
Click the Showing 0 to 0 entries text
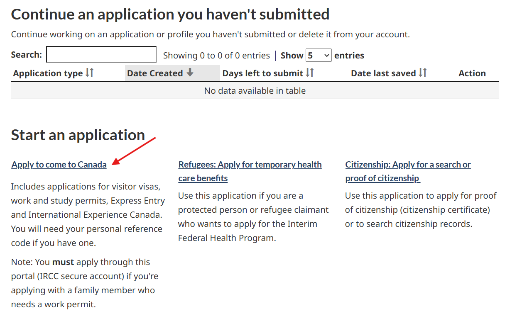coord(216,56)
